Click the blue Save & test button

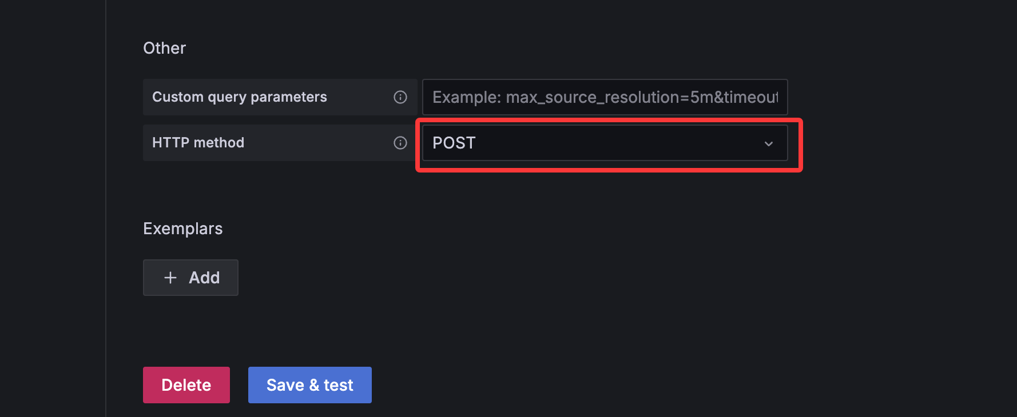click(x=310, y=385)
